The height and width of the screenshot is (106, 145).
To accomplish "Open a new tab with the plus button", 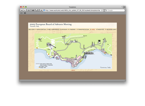I will tap(124, 7).
